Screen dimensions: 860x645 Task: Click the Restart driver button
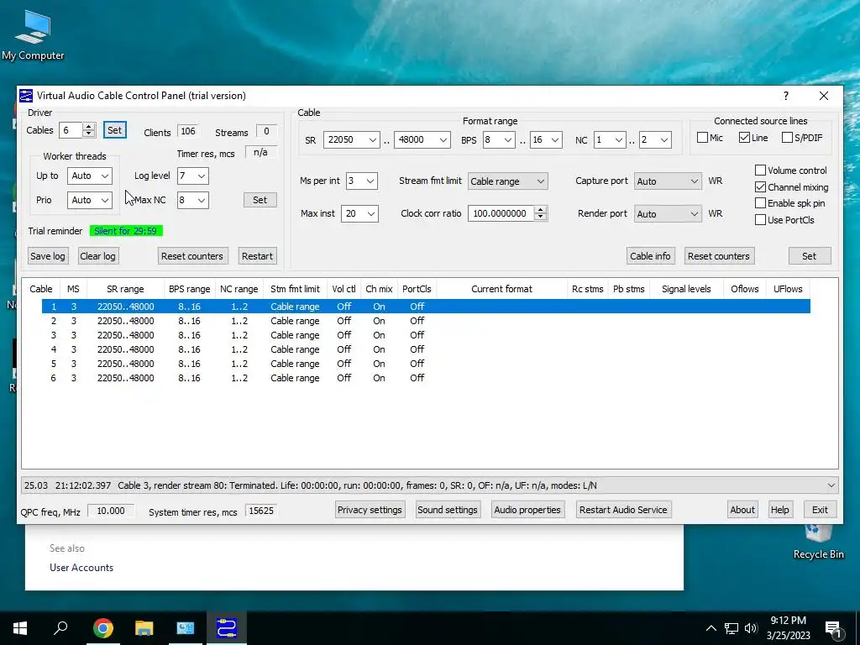click(257, 256)
